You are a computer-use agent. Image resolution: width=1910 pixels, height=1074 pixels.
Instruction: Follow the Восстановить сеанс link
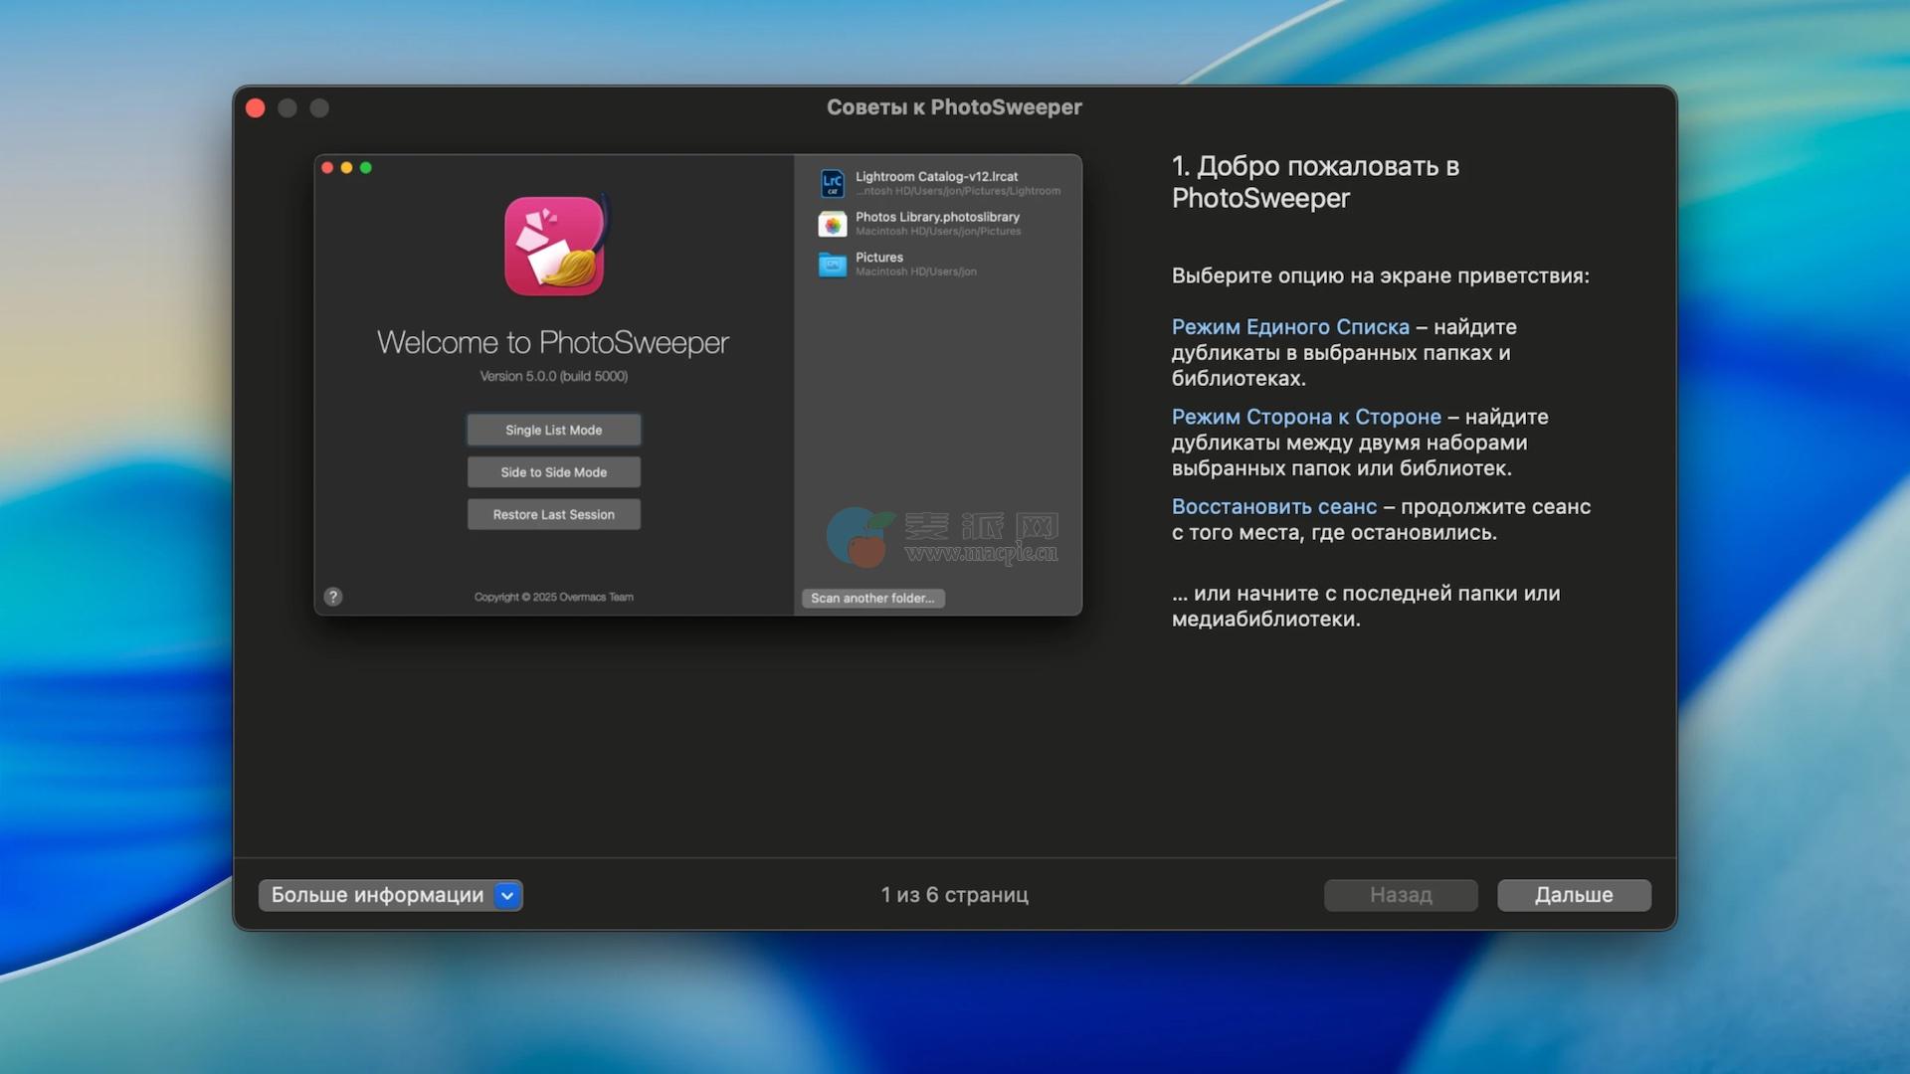1273,506
